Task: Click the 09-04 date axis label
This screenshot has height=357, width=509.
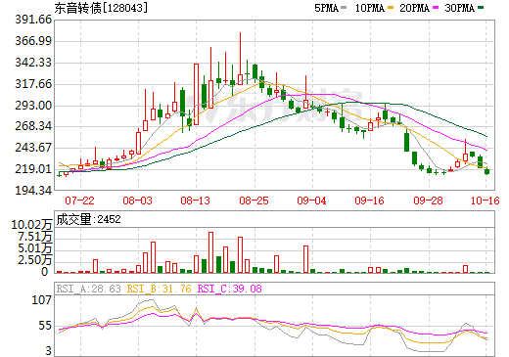Action: [x=311, y=201]
